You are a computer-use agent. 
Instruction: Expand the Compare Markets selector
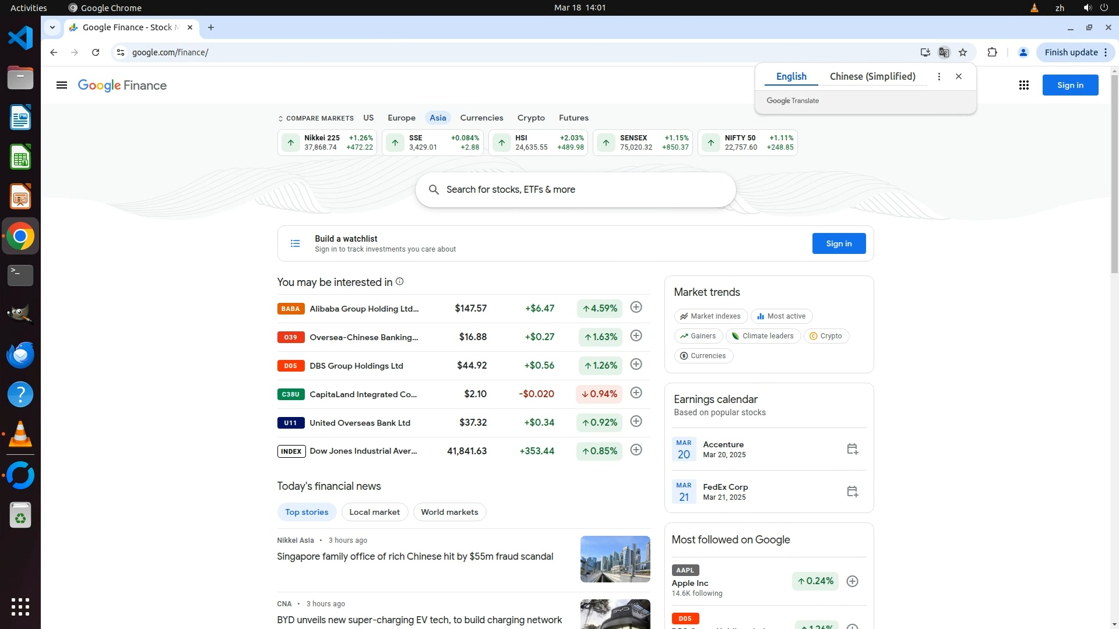(x=316, y=118)
